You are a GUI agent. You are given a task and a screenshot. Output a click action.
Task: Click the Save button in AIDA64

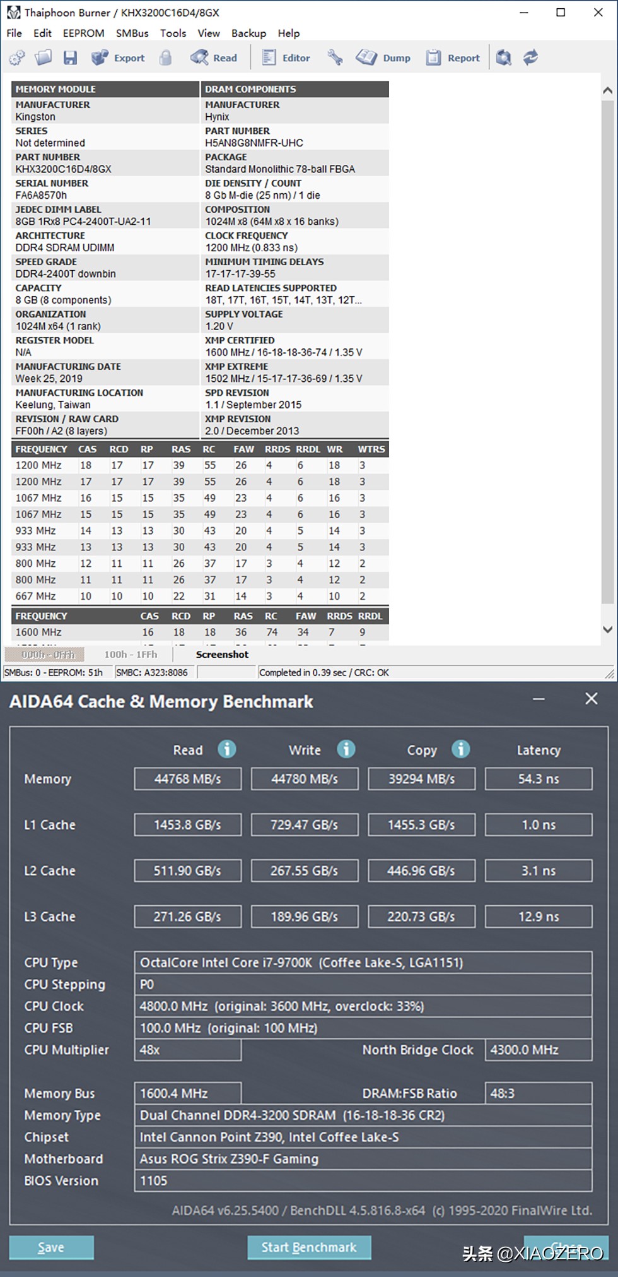[51, 1247]
